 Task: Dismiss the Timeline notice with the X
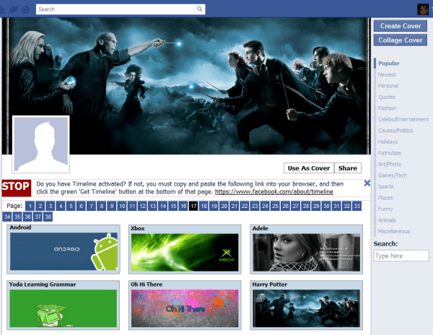pyautogui.click(x=367, y=183)
